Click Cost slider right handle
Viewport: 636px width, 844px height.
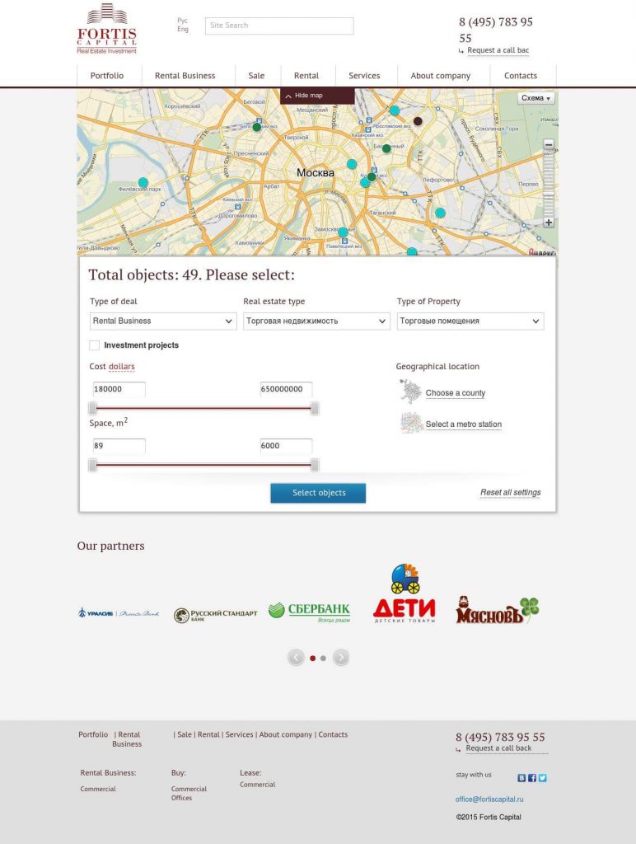[x=315, y=408]
